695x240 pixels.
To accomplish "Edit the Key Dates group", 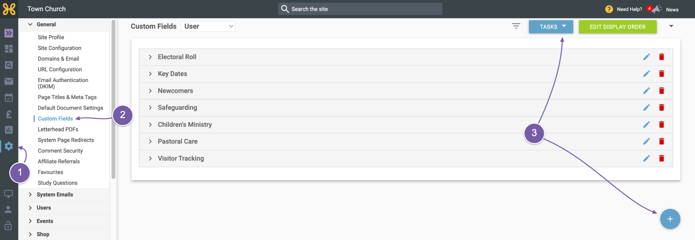I will coord(646,74).
